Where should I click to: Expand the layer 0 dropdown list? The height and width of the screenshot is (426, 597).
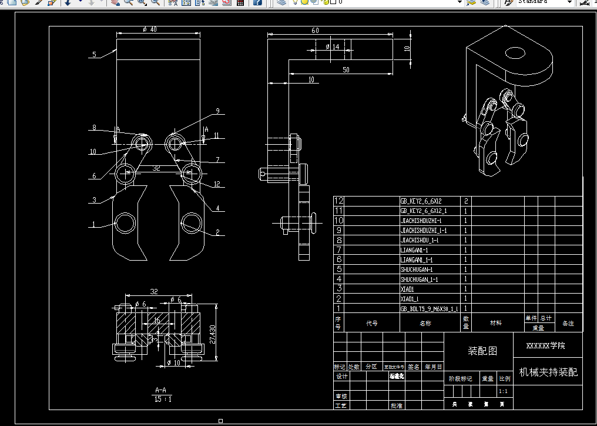pyautogui.click(x=460, y=2)
